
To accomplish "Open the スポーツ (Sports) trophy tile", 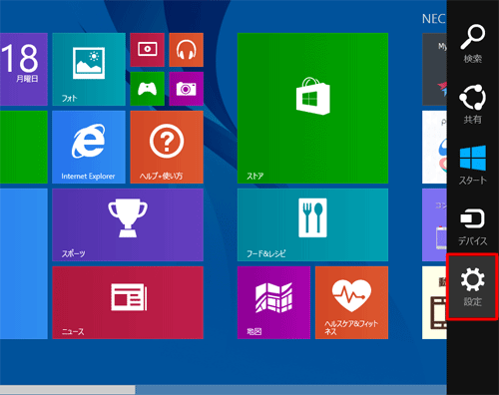I will coord(128,224).
